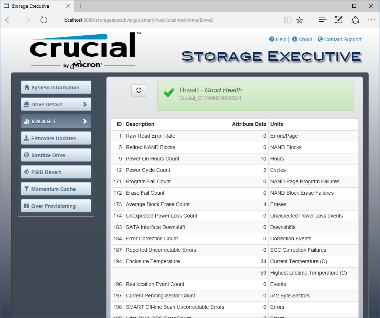Image resolution: width=380 pixels, height=318 pixels.
Task: Open Over Provisioning page
Action: coord(56,206)
